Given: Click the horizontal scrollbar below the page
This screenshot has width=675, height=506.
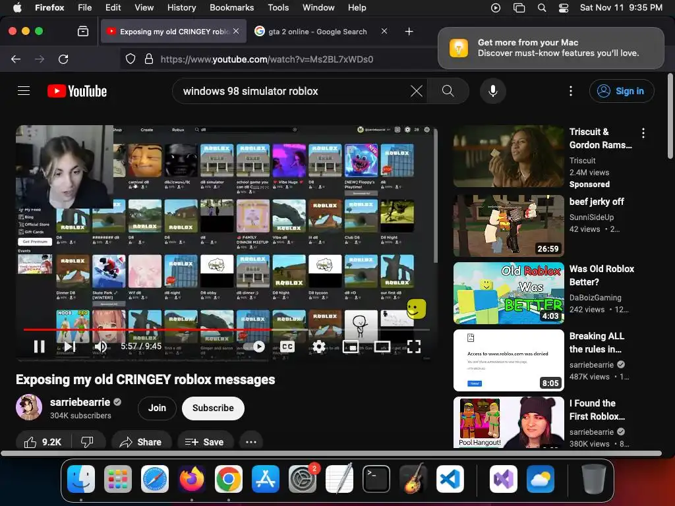Looking at the screenshot, I should 331,453.
